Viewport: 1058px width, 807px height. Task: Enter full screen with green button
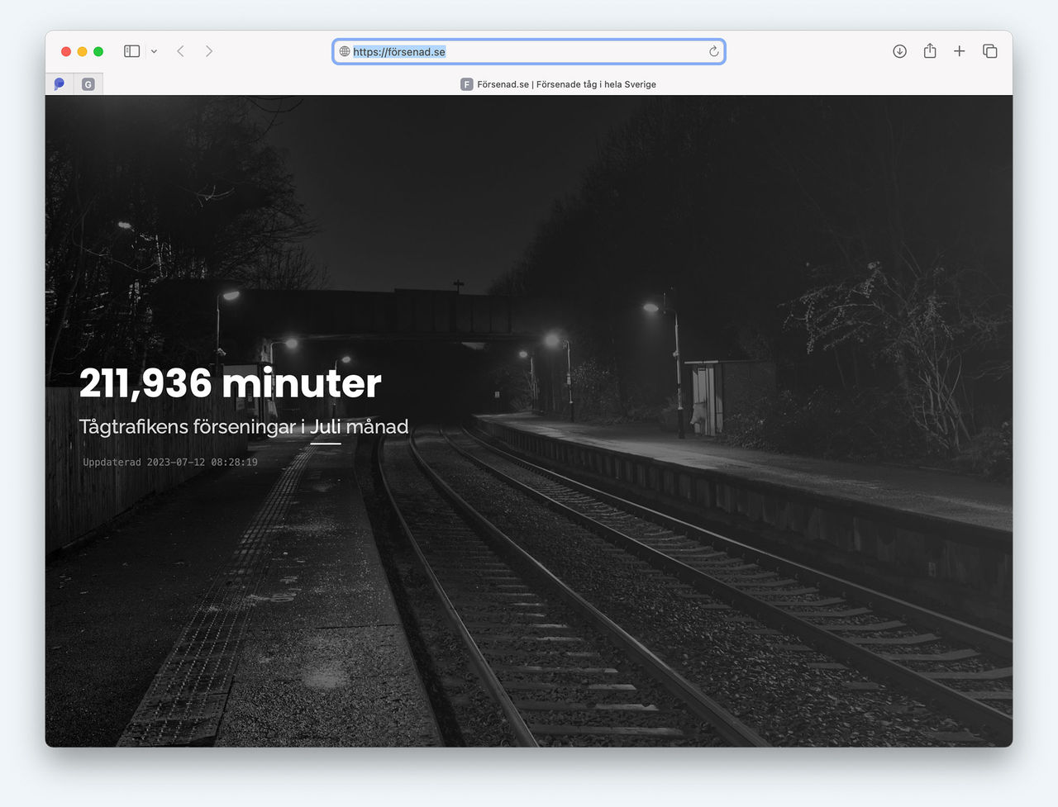click(x=98, y=51)
